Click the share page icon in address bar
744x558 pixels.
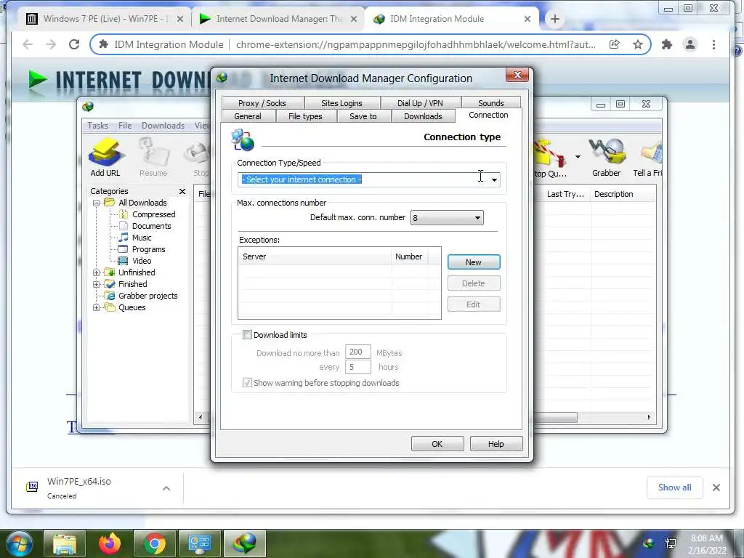615,44
